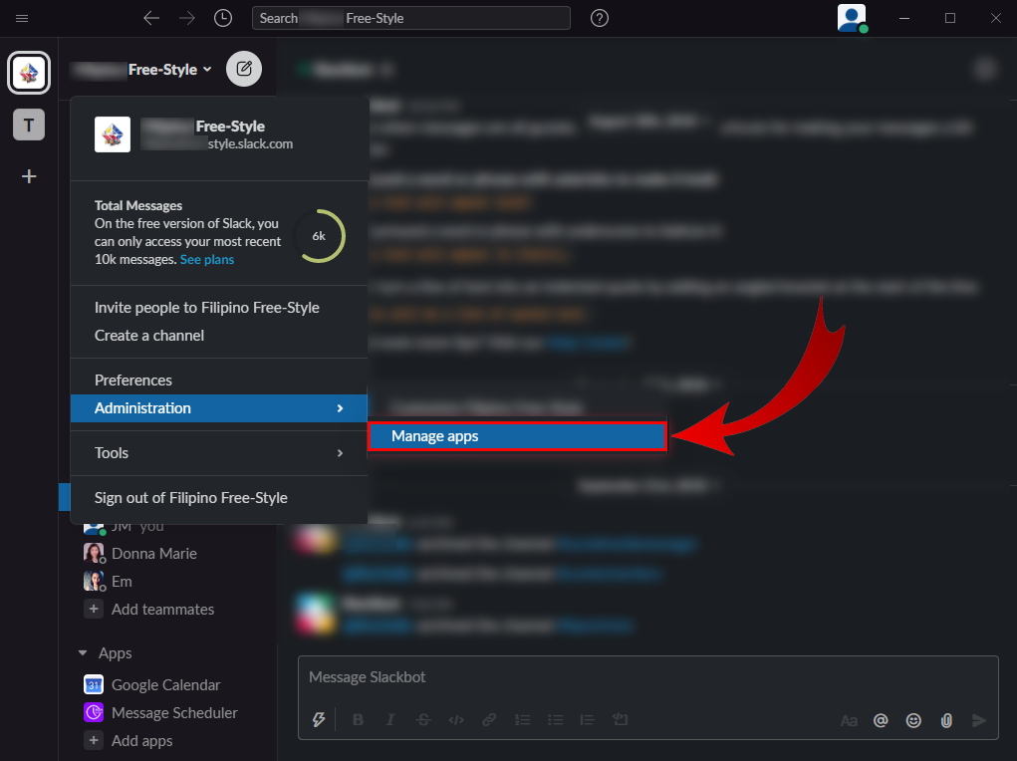Switch to the T workspace
Image resolution: width=1017 pixels, height=761 pixels.
point(29,125)
